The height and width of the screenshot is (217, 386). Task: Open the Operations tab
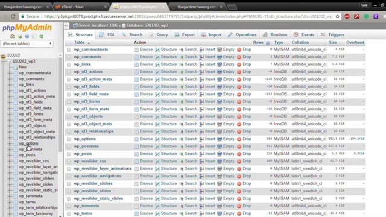(x=242, y=35)
